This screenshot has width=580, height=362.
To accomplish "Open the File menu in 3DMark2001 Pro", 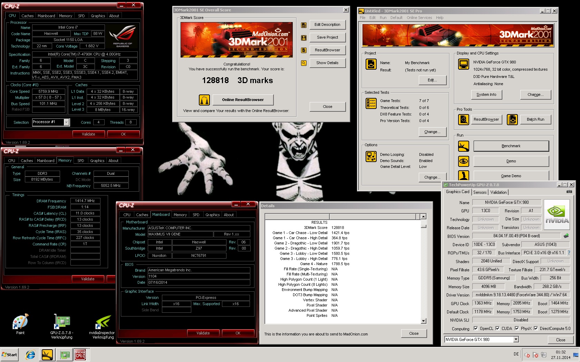I will 362,18.
